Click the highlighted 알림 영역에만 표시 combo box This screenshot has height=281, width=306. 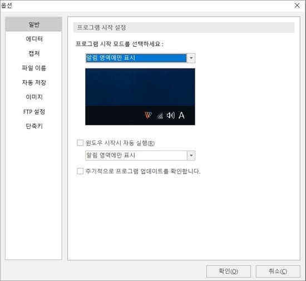click(136, 58)
